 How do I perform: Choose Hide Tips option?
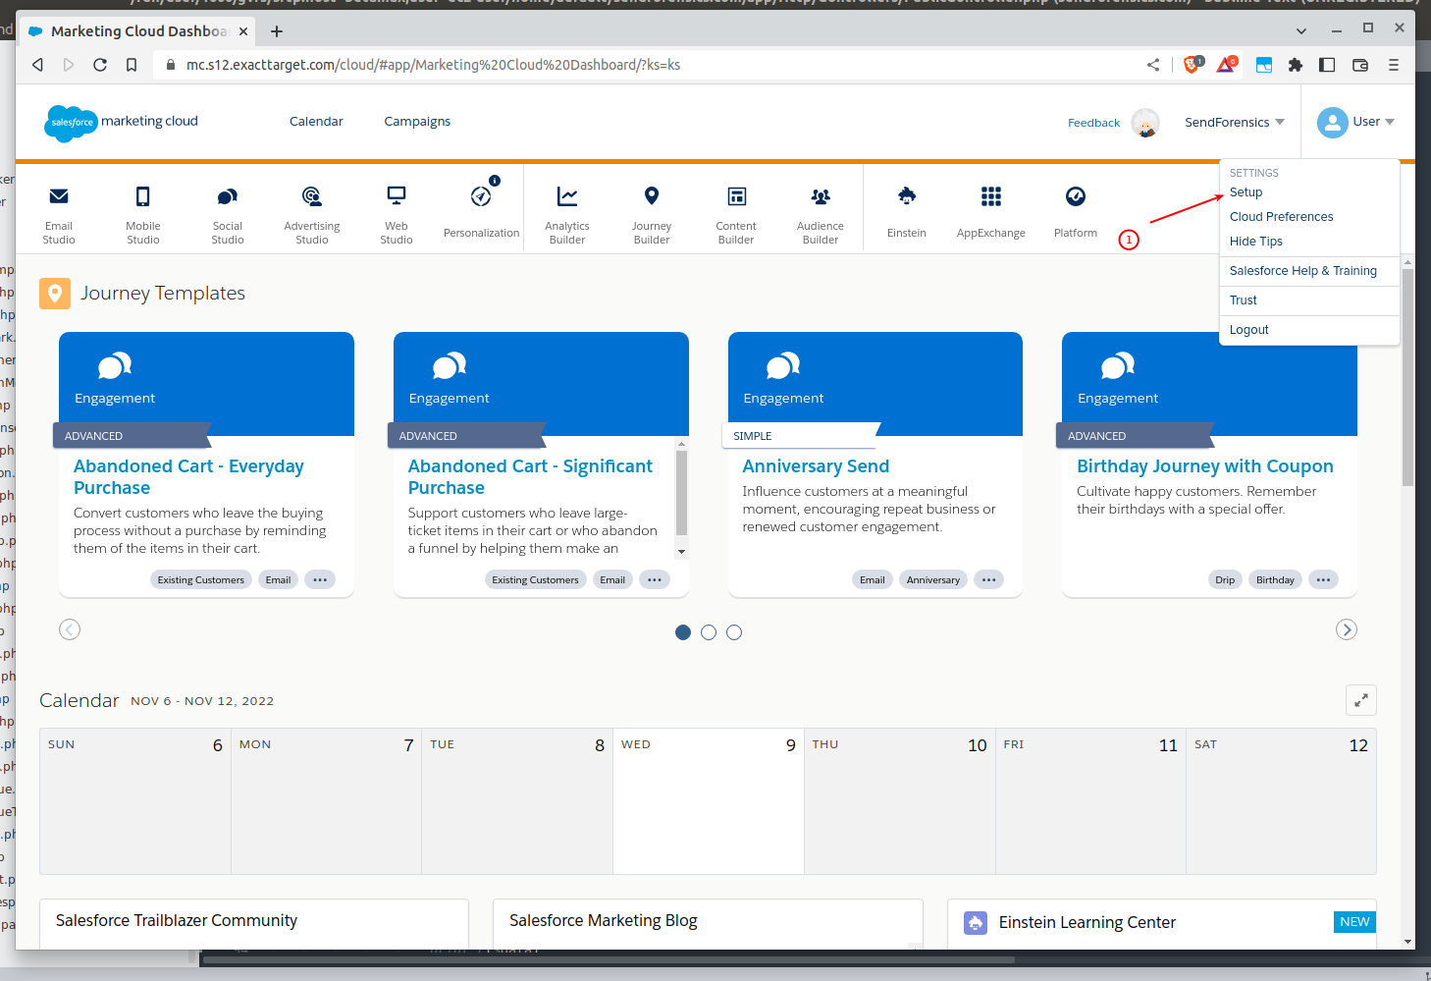coord(1256,242)
